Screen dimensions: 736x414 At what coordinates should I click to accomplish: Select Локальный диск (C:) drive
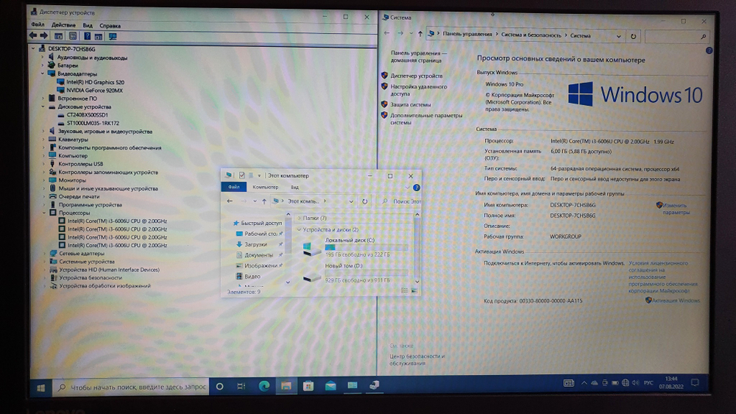[x=355, y=247]
